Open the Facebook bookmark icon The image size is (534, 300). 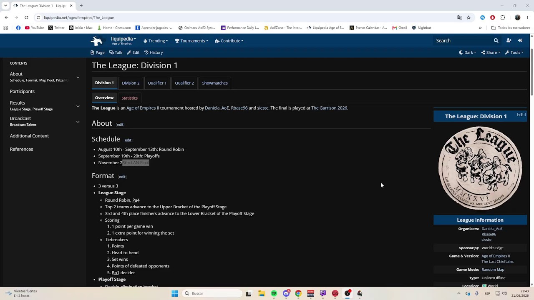[x=18, y=28]
